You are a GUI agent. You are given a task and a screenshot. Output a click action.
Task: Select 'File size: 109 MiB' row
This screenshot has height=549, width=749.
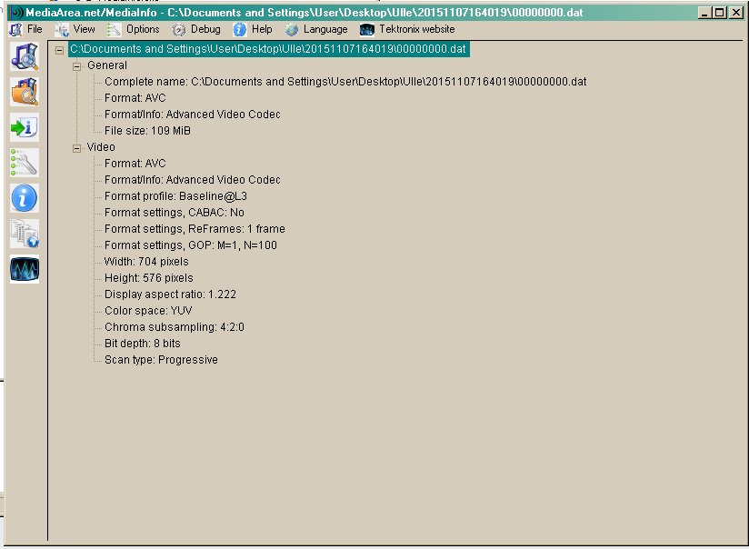(x=147, y=131)
